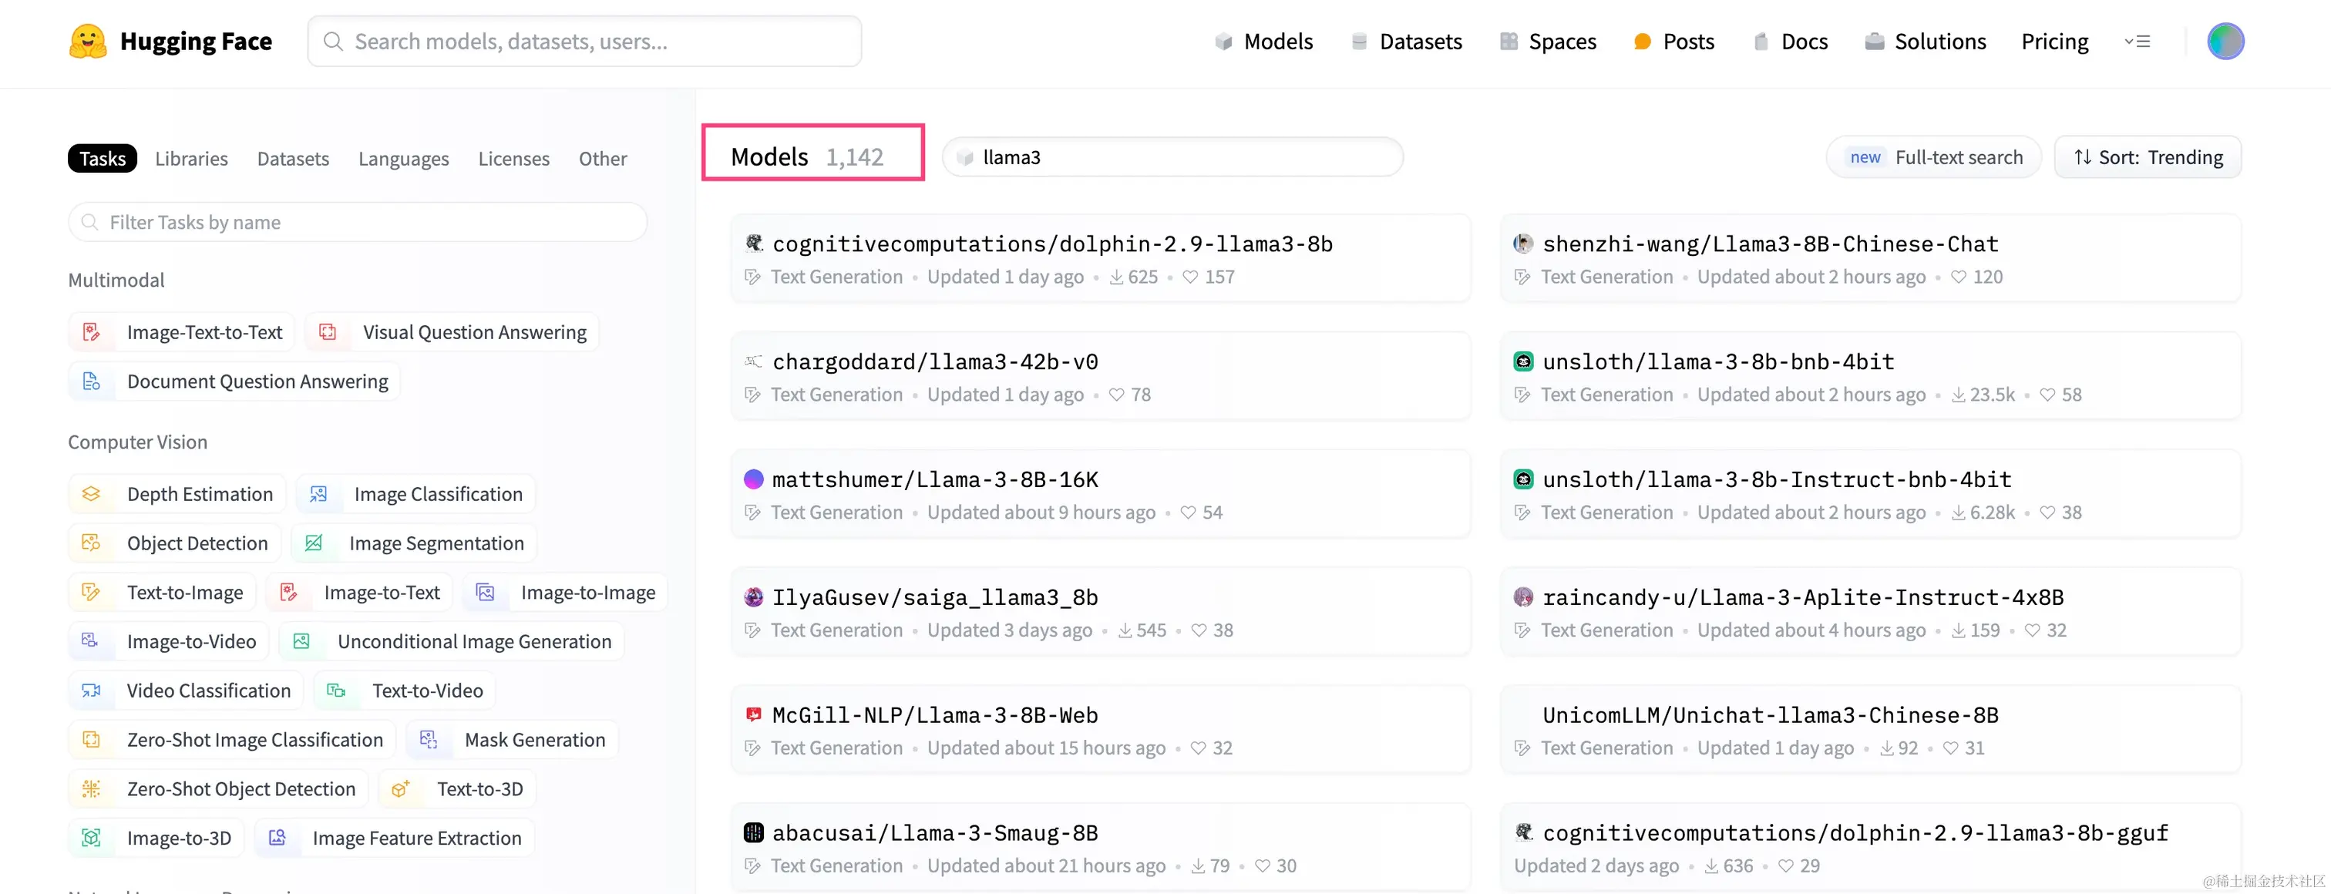This screenshot has height=894, width=2331.
Task: Switch to the Libraries filter tab
Action: click(191, 158)
